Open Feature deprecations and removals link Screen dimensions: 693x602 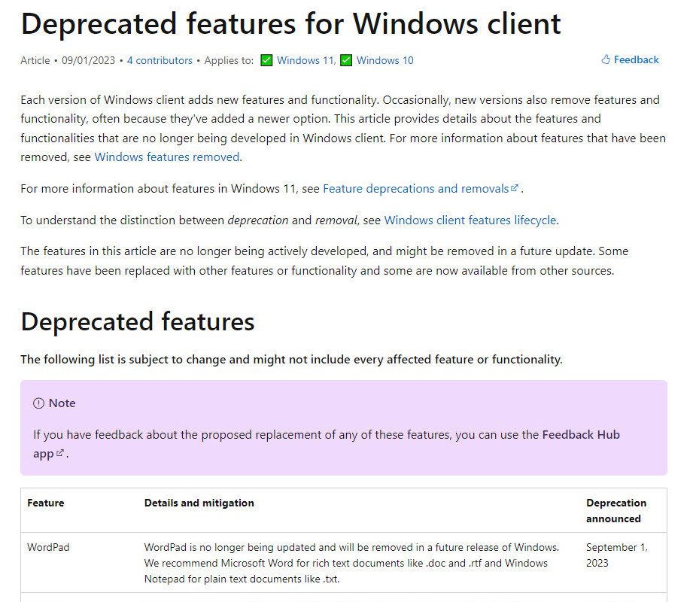point(415,189)
